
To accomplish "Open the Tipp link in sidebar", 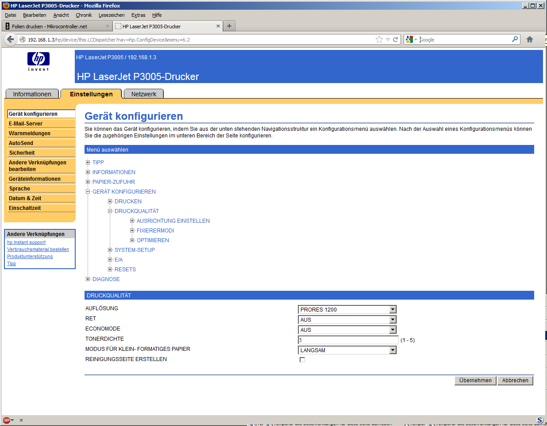I will [x=12, y=263].
